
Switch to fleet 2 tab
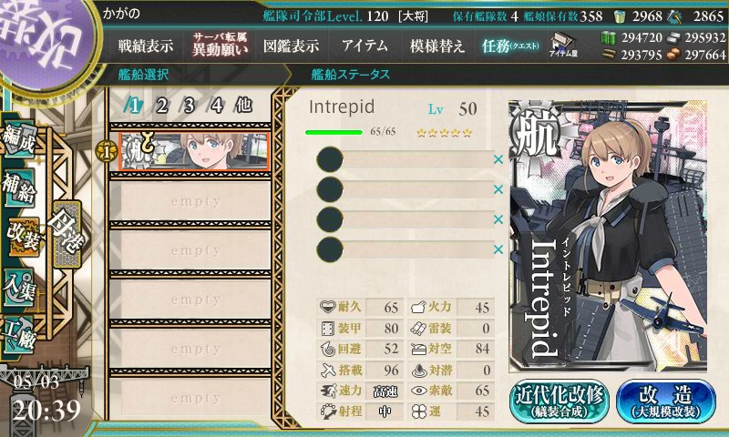point(161,106)
